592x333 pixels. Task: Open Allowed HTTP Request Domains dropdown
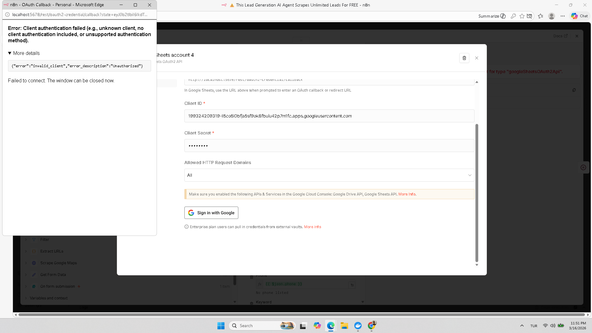click(329, 175)
